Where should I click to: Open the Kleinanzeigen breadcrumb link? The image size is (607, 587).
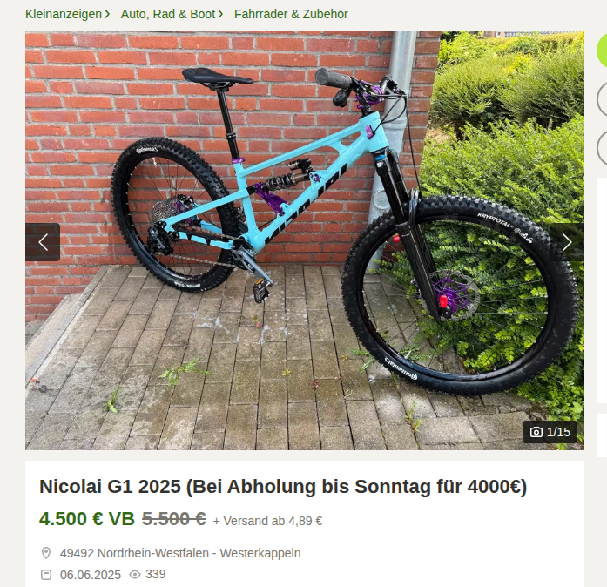coord(64,14)
